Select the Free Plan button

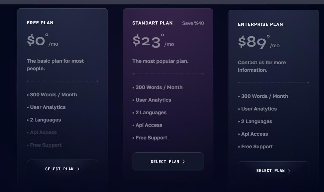(62, 169)
